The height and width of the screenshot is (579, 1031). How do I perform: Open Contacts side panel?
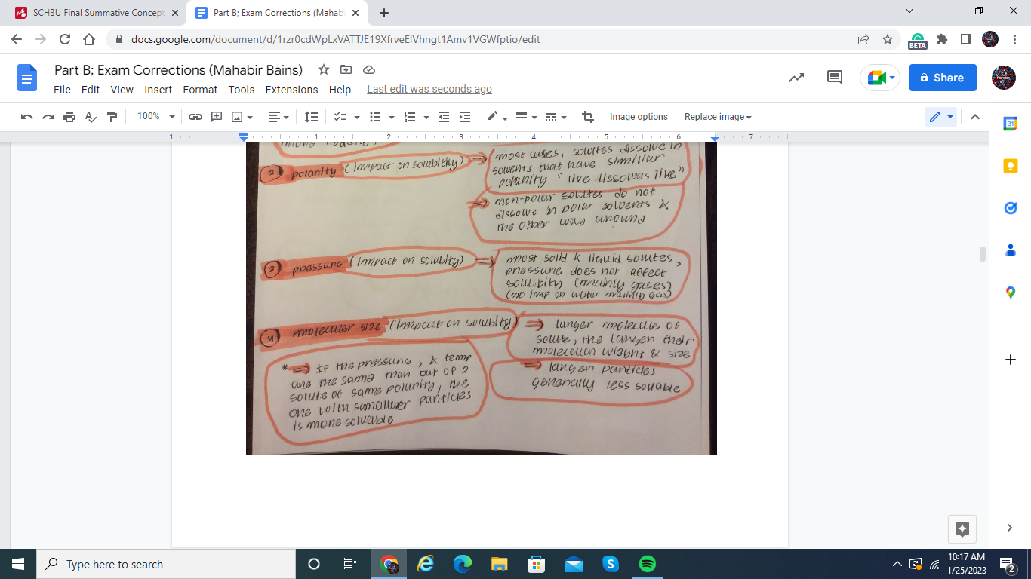tap(1011, 250)
